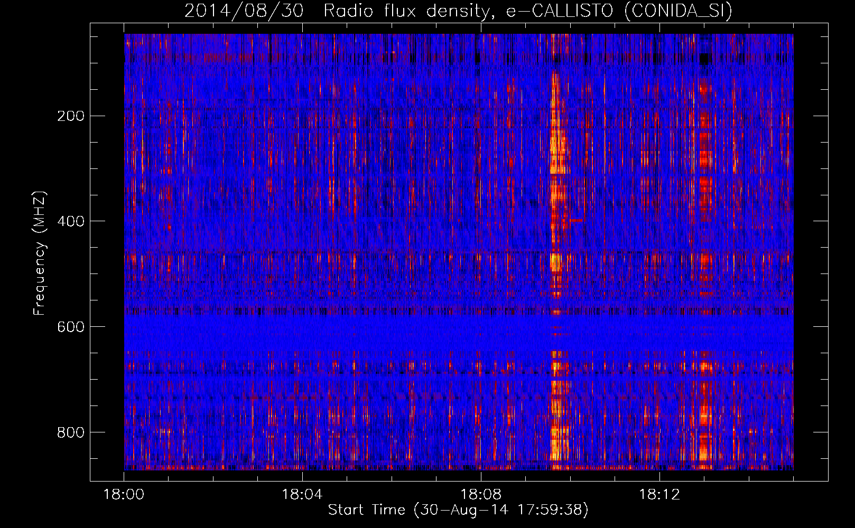
Task: Click the 800 frequency tick label
Action: (x=71, y=432)
